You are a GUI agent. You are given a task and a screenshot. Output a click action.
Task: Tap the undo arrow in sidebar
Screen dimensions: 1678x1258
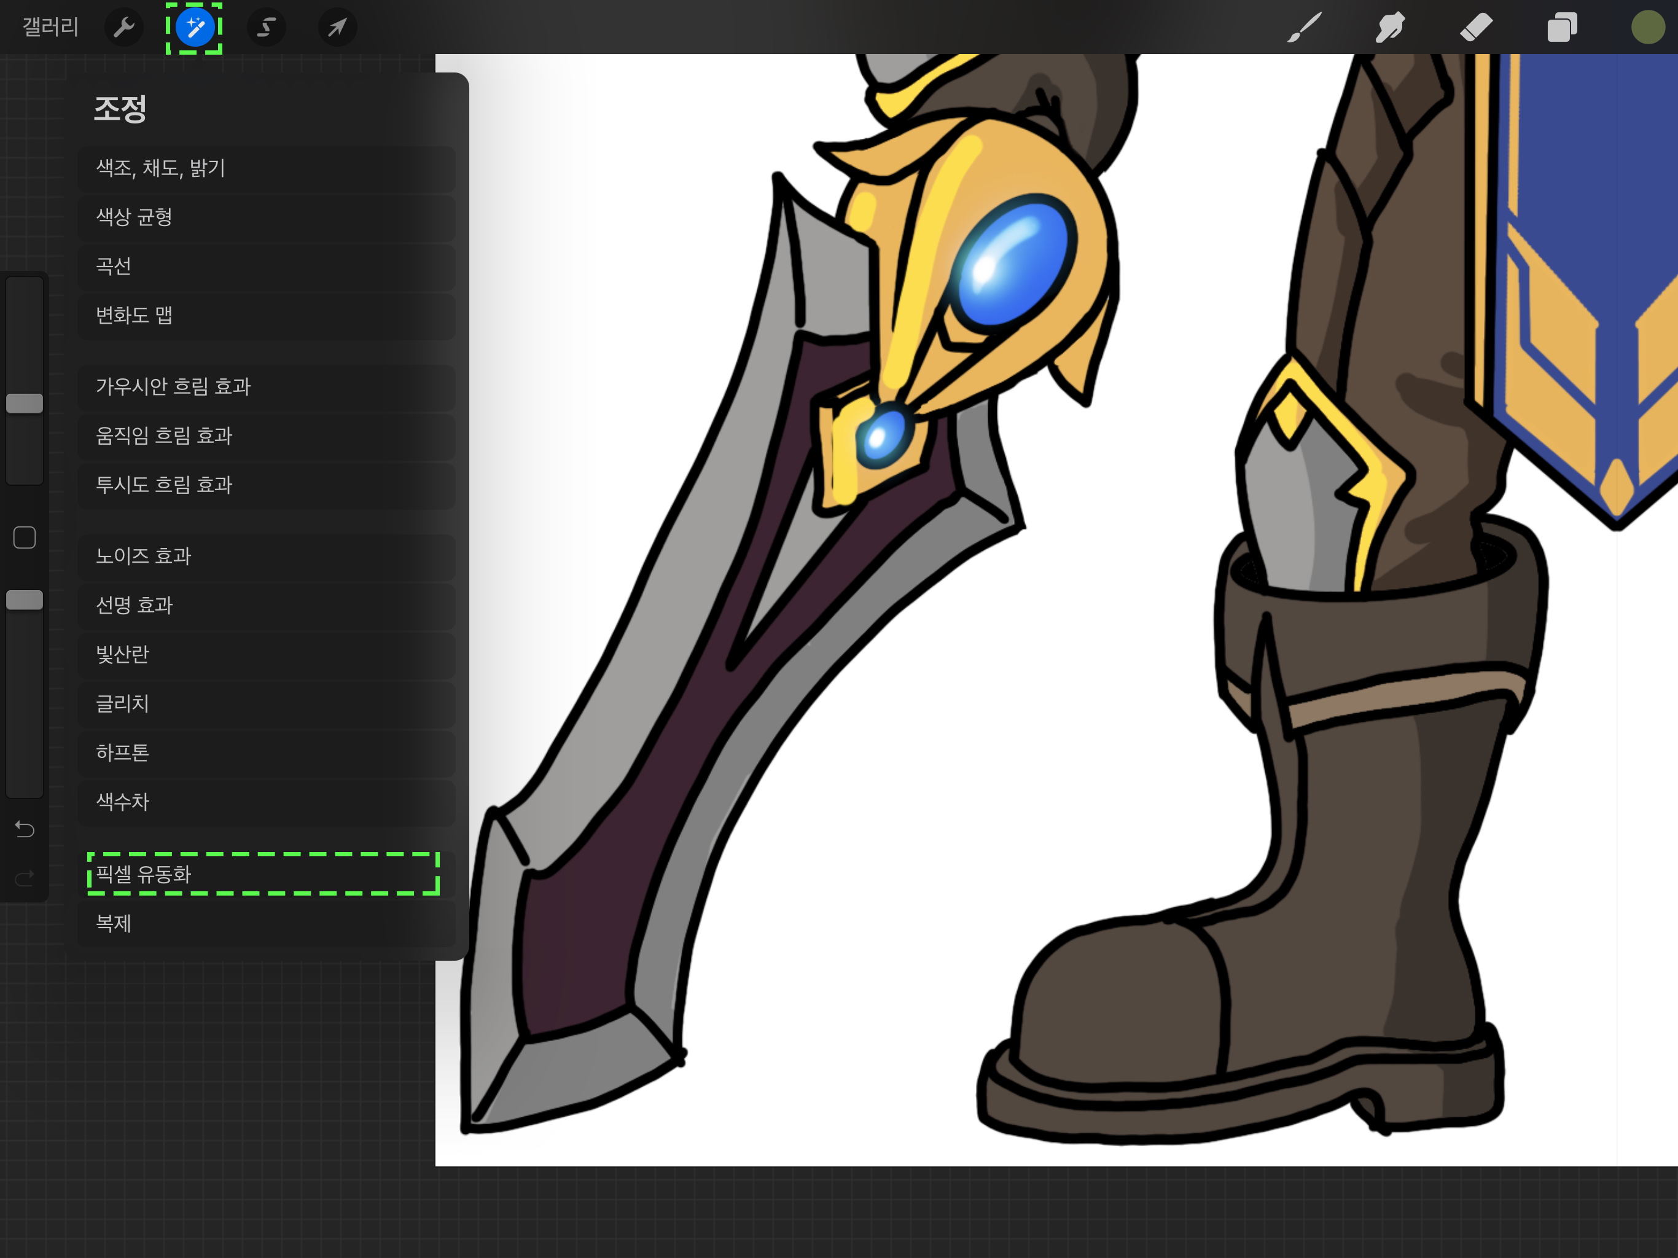tap(25, 829)
